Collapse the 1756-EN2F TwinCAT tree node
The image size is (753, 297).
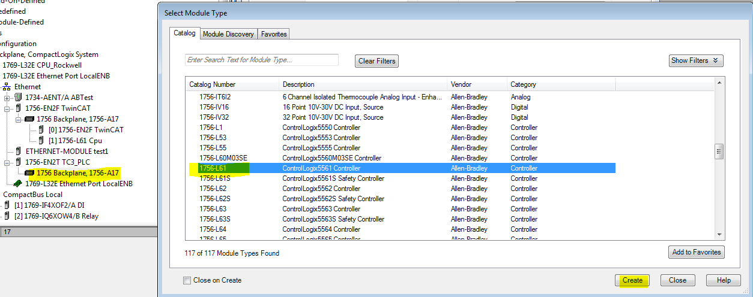(7, 108)
